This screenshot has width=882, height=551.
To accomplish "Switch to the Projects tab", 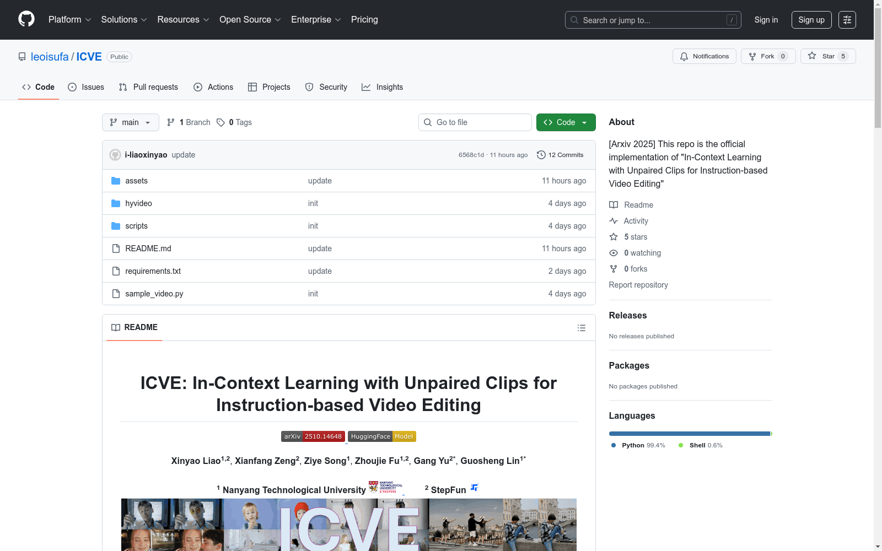I will pos(269,87).
